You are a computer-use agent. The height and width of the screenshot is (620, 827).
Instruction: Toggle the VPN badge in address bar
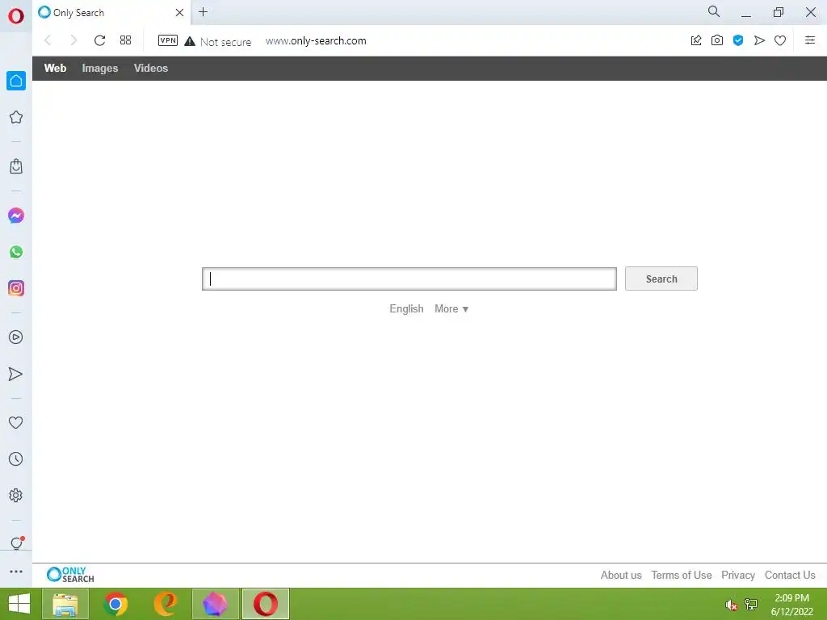coord(168,40)
